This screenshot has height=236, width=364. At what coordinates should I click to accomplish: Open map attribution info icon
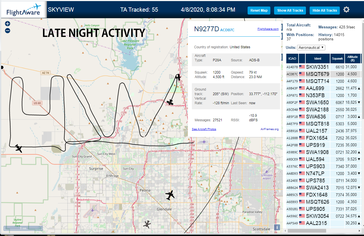(x=277, y=227)
